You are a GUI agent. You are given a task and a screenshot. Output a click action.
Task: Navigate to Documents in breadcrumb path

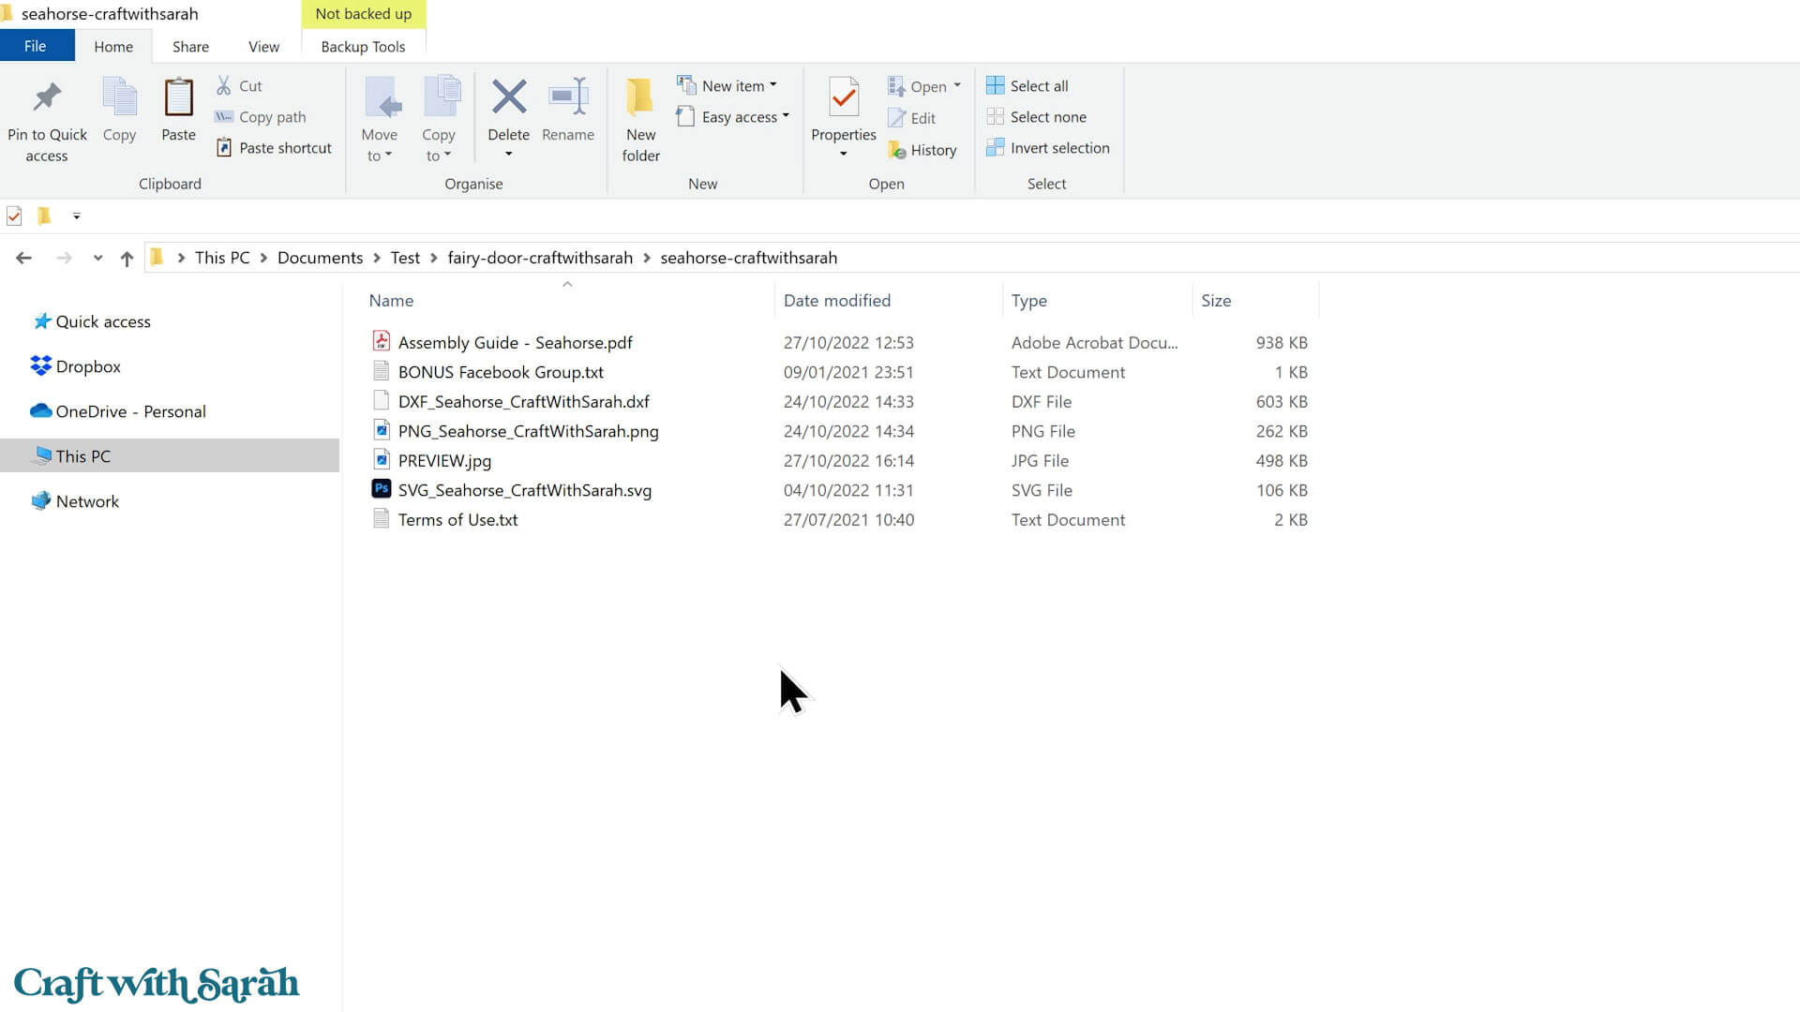(320, 258)
